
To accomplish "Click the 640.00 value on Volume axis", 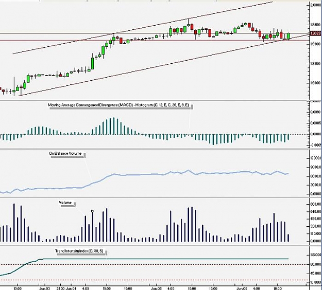I will 316,211.
